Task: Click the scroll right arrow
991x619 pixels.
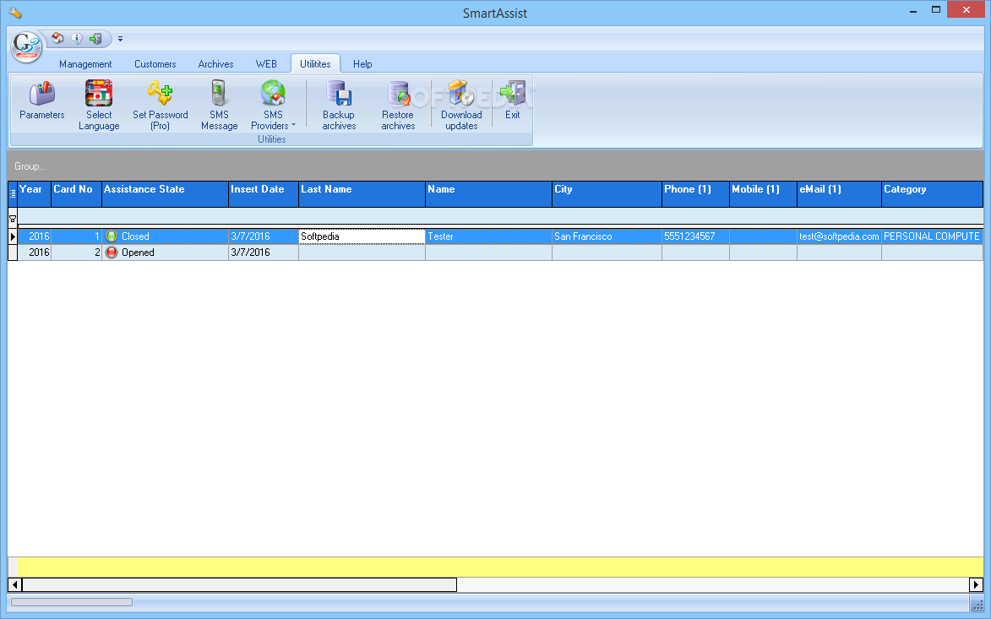Action: pyautogui.click(x=976, y=585)
